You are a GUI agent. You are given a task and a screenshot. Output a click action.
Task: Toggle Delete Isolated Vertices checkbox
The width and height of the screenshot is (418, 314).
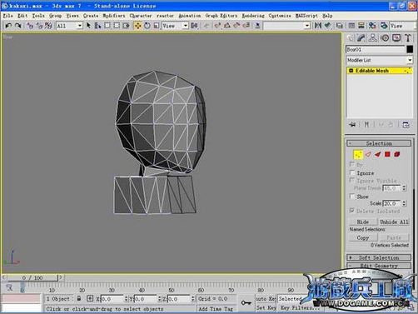pos(352,211)
